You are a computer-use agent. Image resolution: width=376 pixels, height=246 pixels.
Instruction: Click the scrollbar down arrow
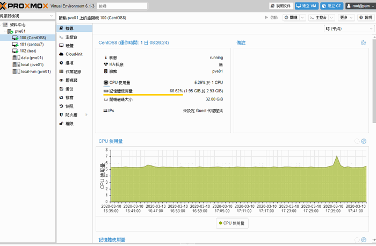[x=374, y=240]
